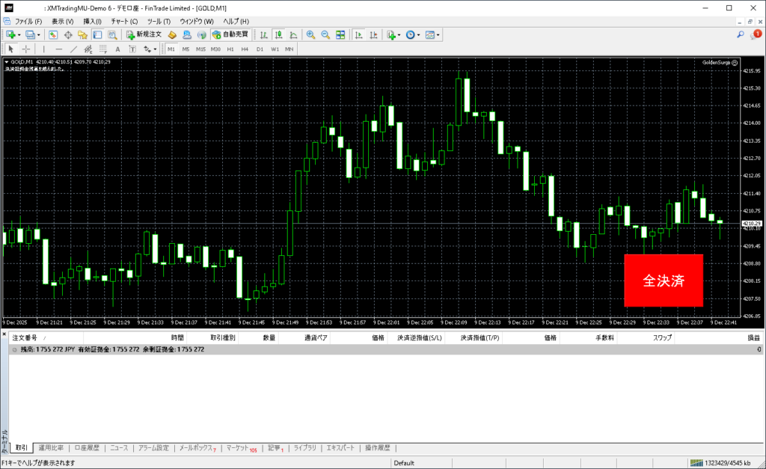Select the vertical line drawing tool
This screenshot has width=766, height=469.
43,49
